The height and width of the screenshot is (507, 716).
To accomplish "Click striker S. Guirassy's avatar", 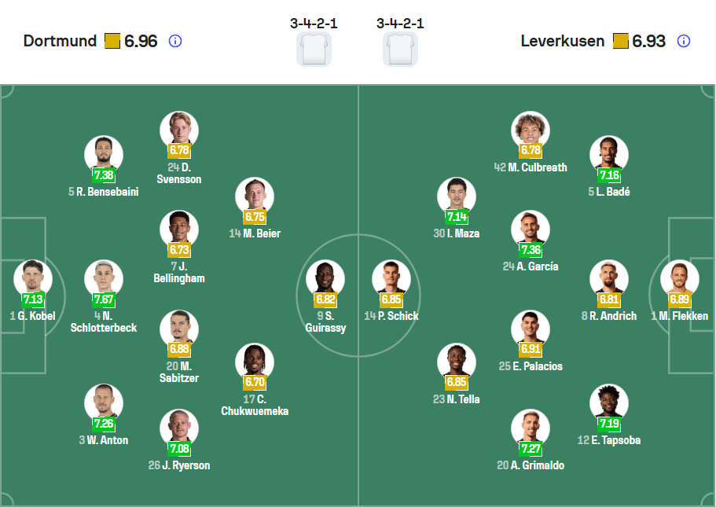I will [325, 277].
